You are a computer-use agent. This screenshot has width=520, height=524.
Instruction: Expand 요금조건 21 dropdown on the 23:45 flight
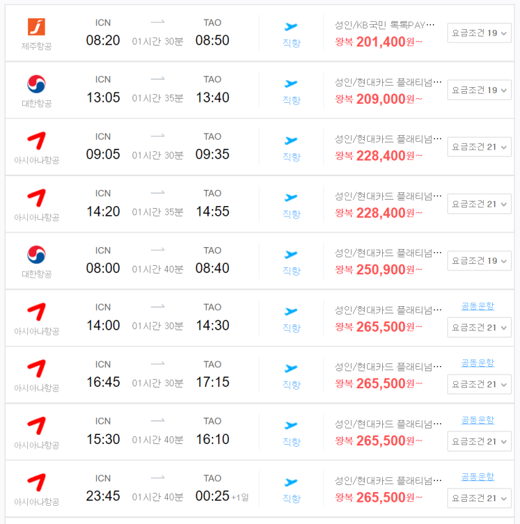pyautogui.click(x=479, y=498)
